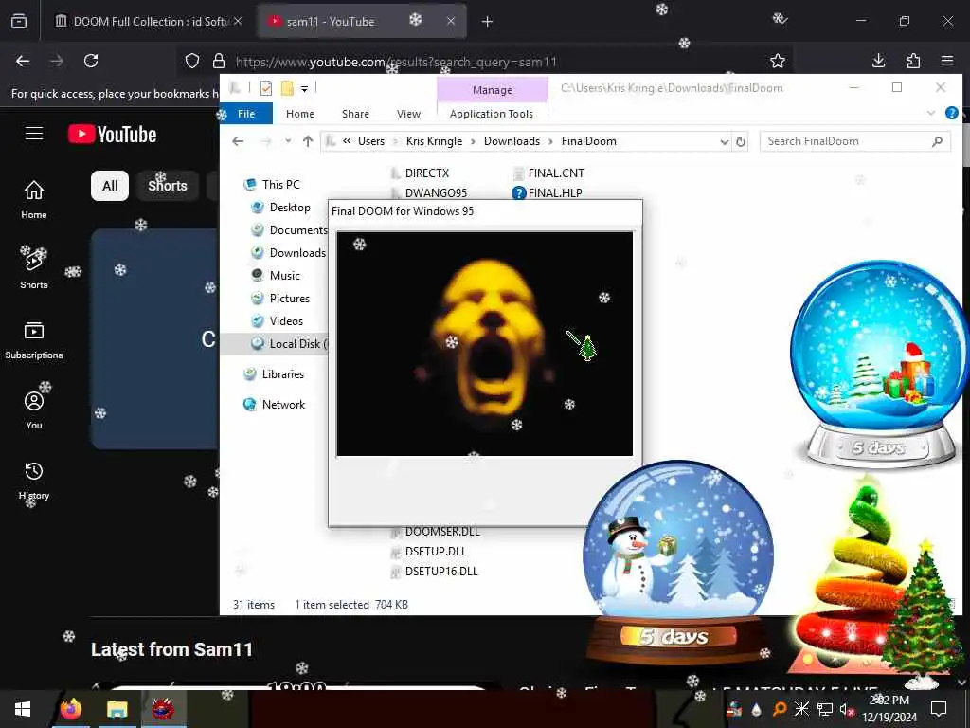
Task: Select Videos in navigation pane
Action: 286,321
